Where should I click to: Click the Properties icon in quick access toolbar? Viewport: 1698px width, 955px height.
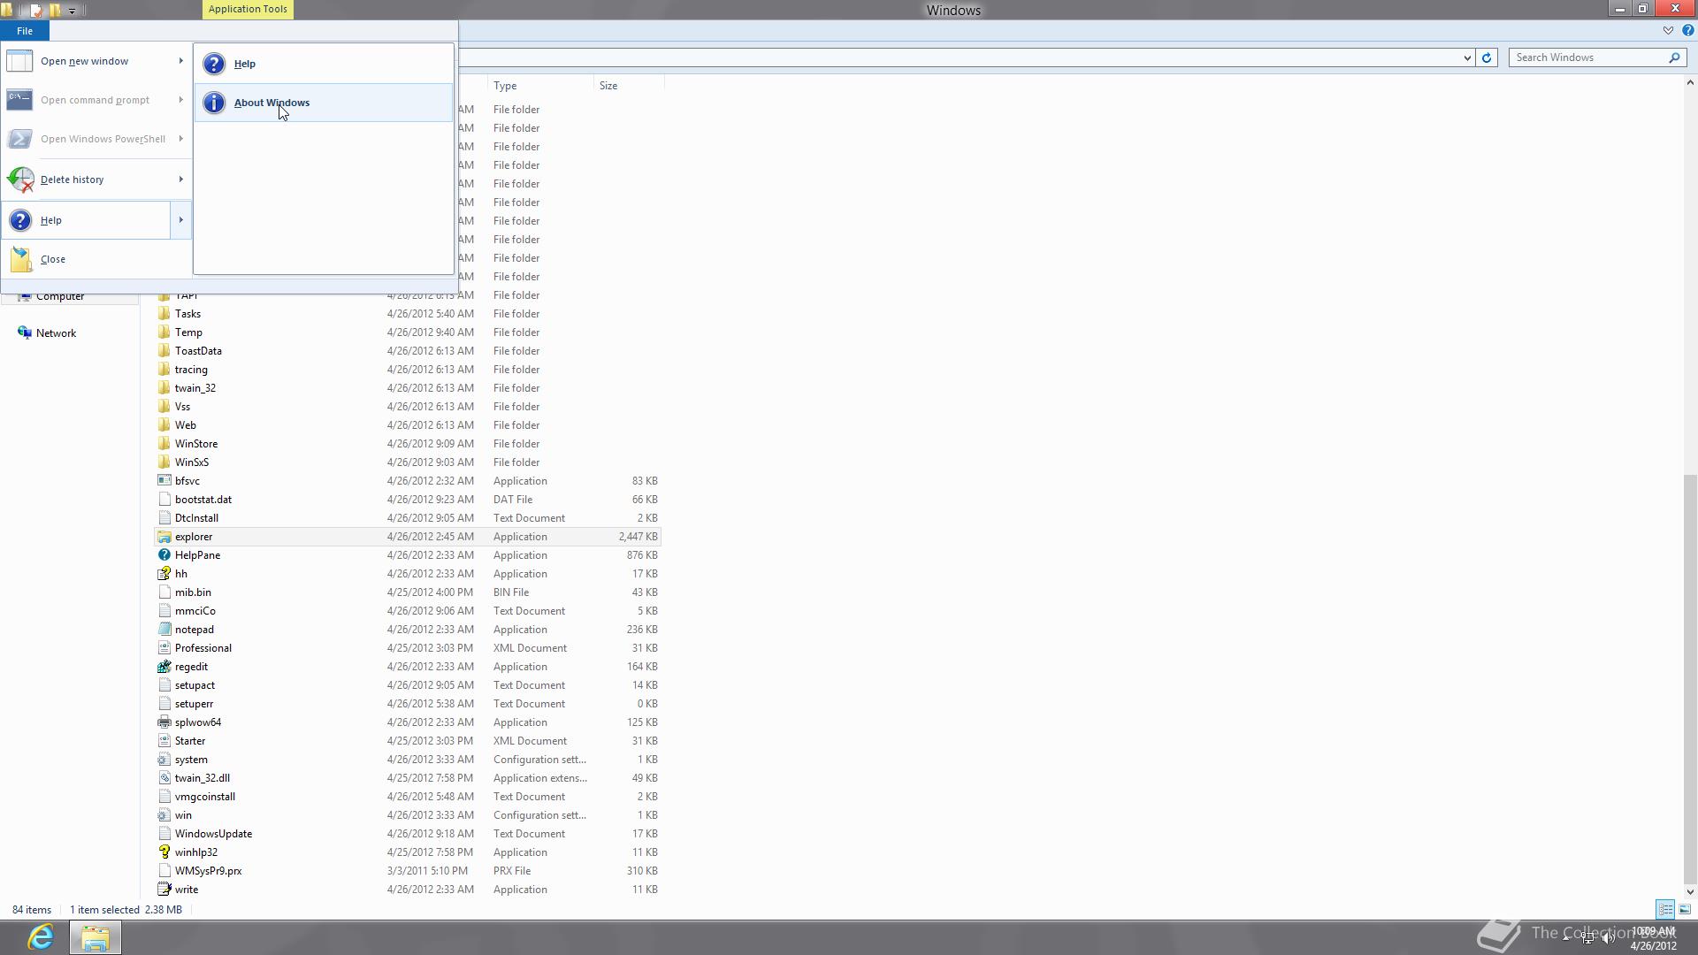point(36,11)
